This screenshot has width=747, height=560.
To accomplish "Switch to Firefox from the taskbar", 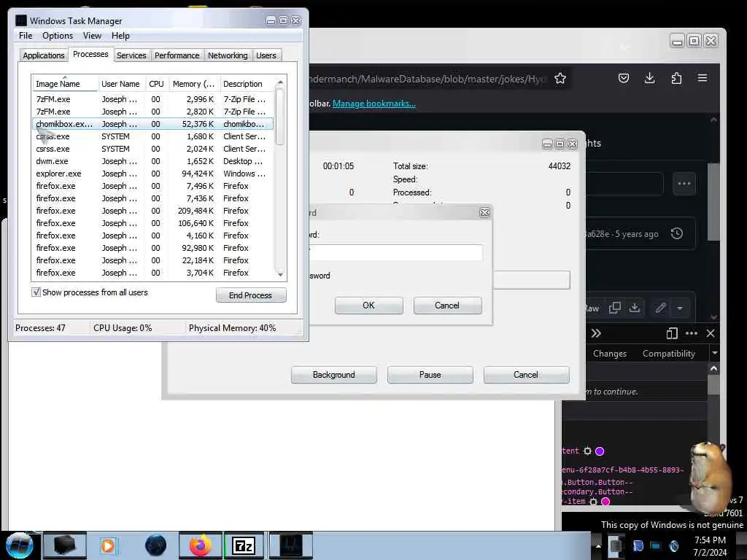I will (201, 545).
